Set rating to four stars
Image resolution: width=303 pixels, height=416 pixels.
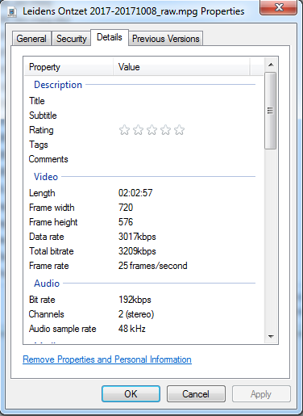point(165,130)
